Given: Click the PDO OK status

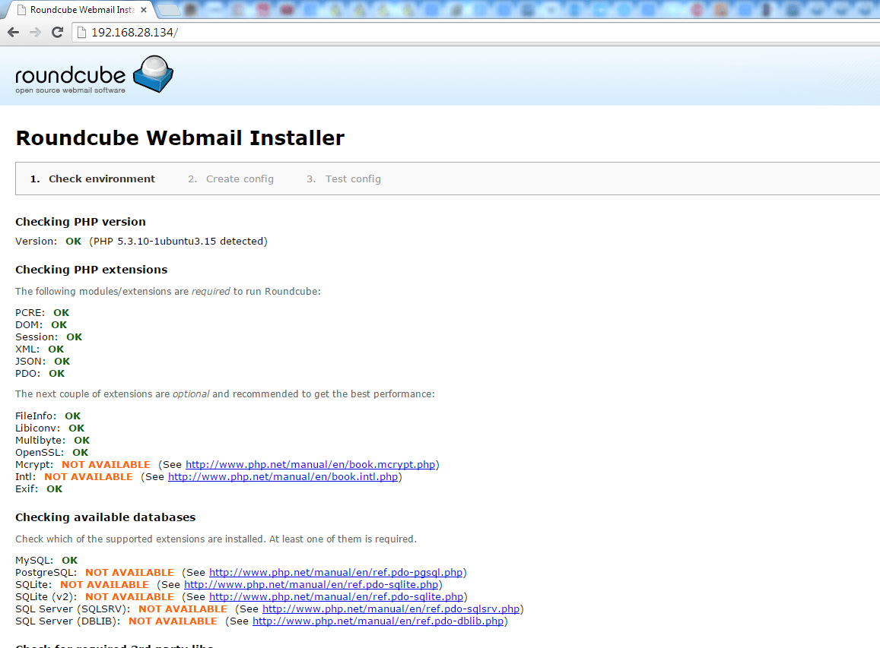Looking at the screenshot, I should click(57, 374).
